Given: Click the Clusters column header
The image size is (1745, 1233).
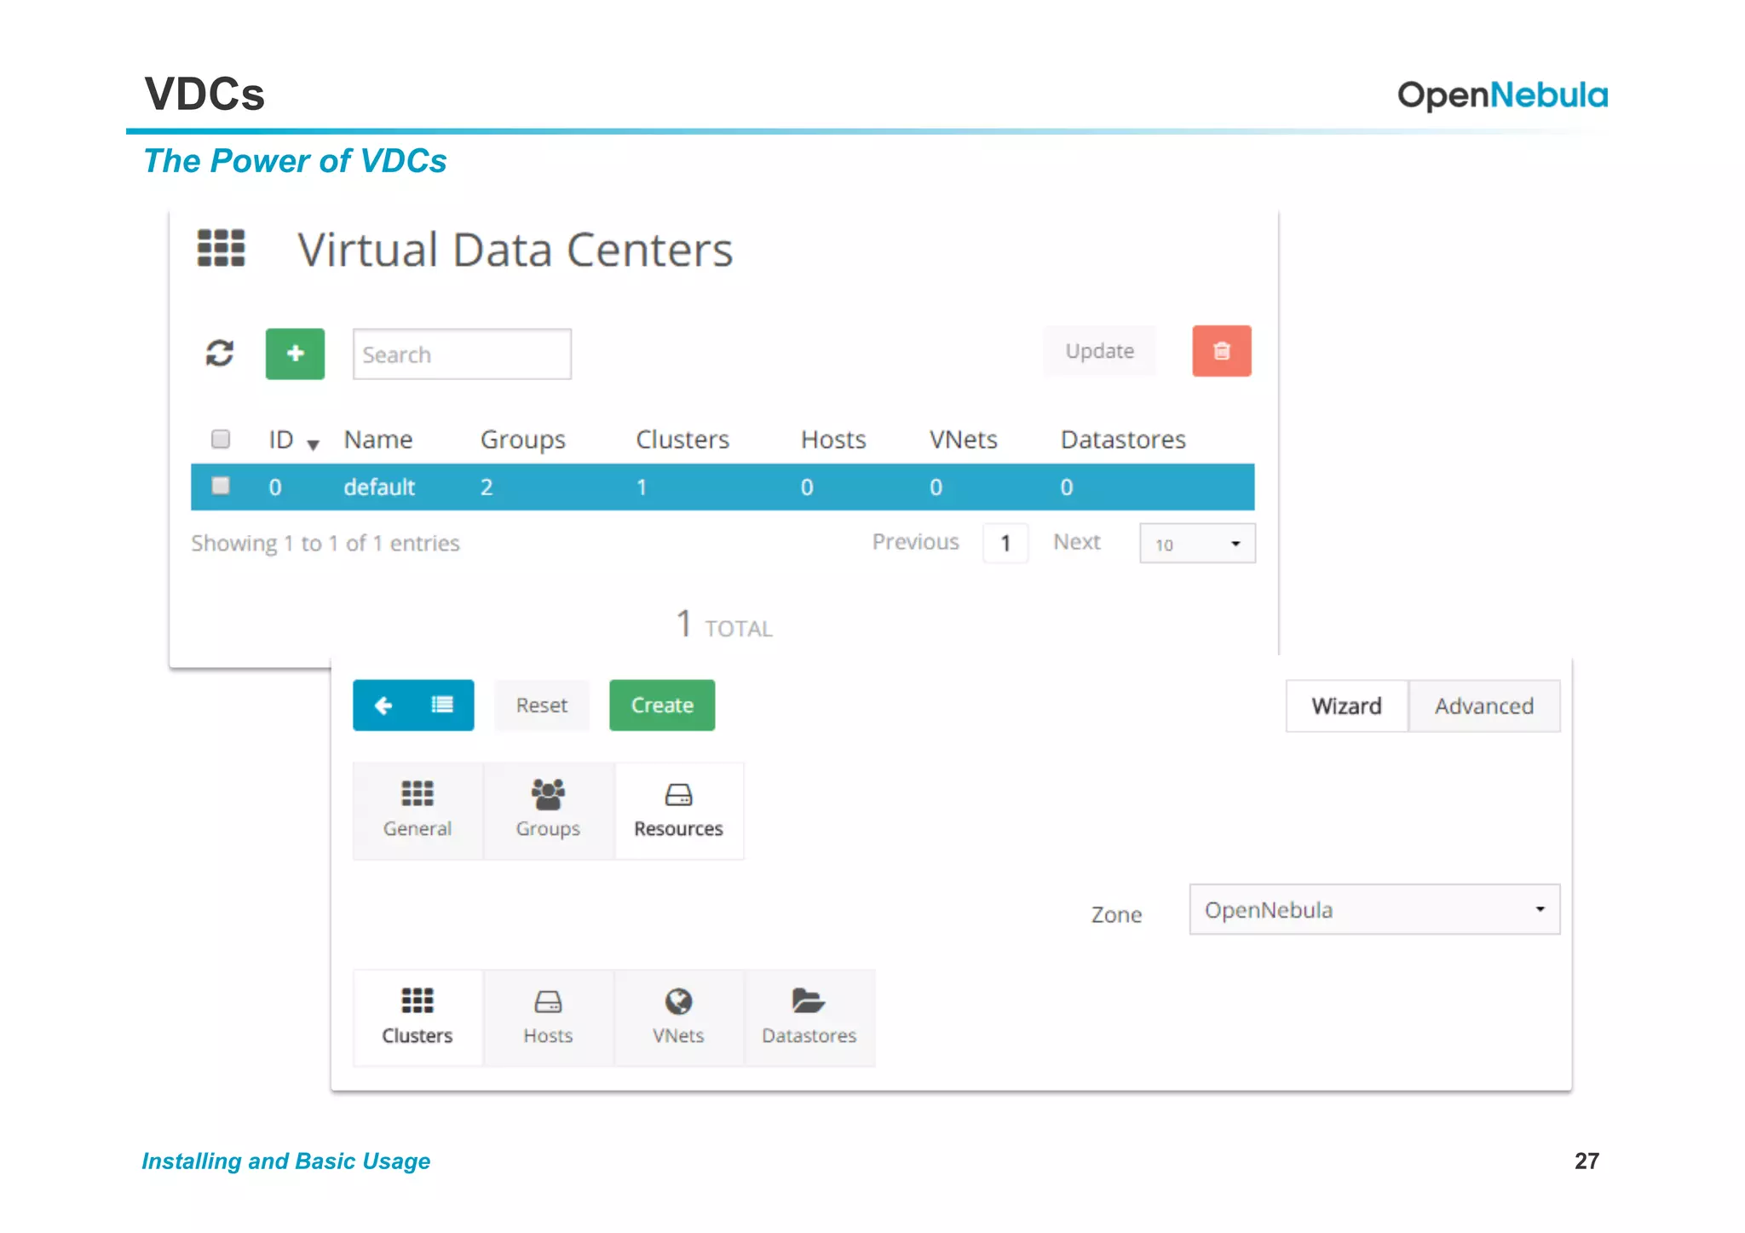Looking at the screenshot, I should pyautogui.click(x=682, y=440).
